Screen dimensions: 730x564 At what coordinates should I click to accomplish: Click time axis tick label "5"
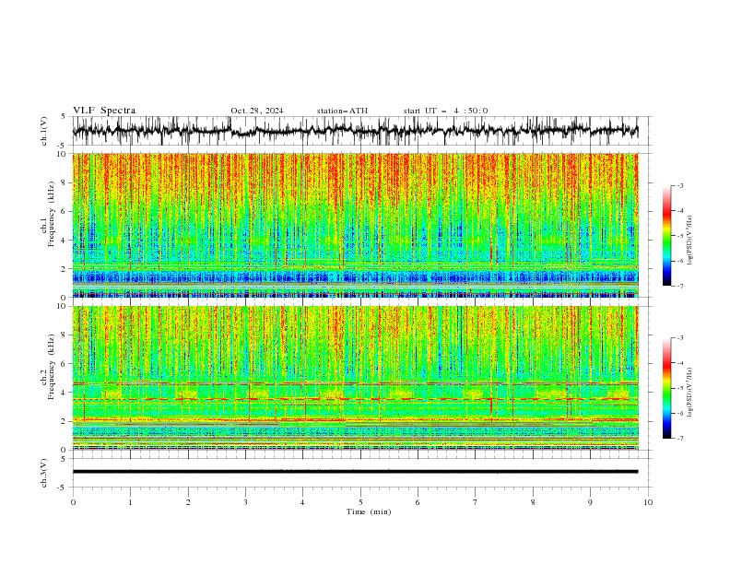click(360, 502)
